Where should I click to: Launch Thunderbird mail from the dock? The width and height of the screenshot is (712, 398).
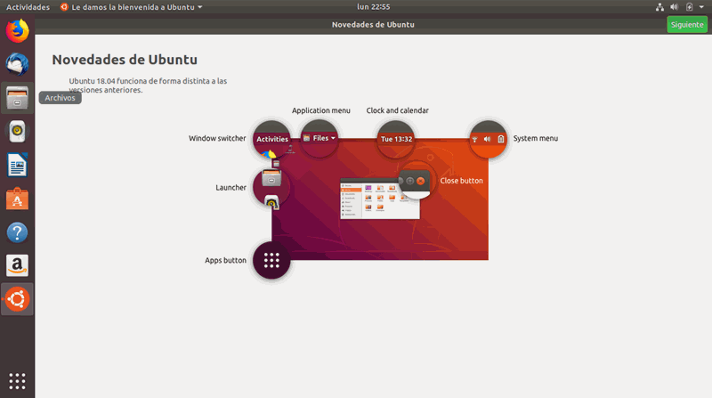click(17, 64)
